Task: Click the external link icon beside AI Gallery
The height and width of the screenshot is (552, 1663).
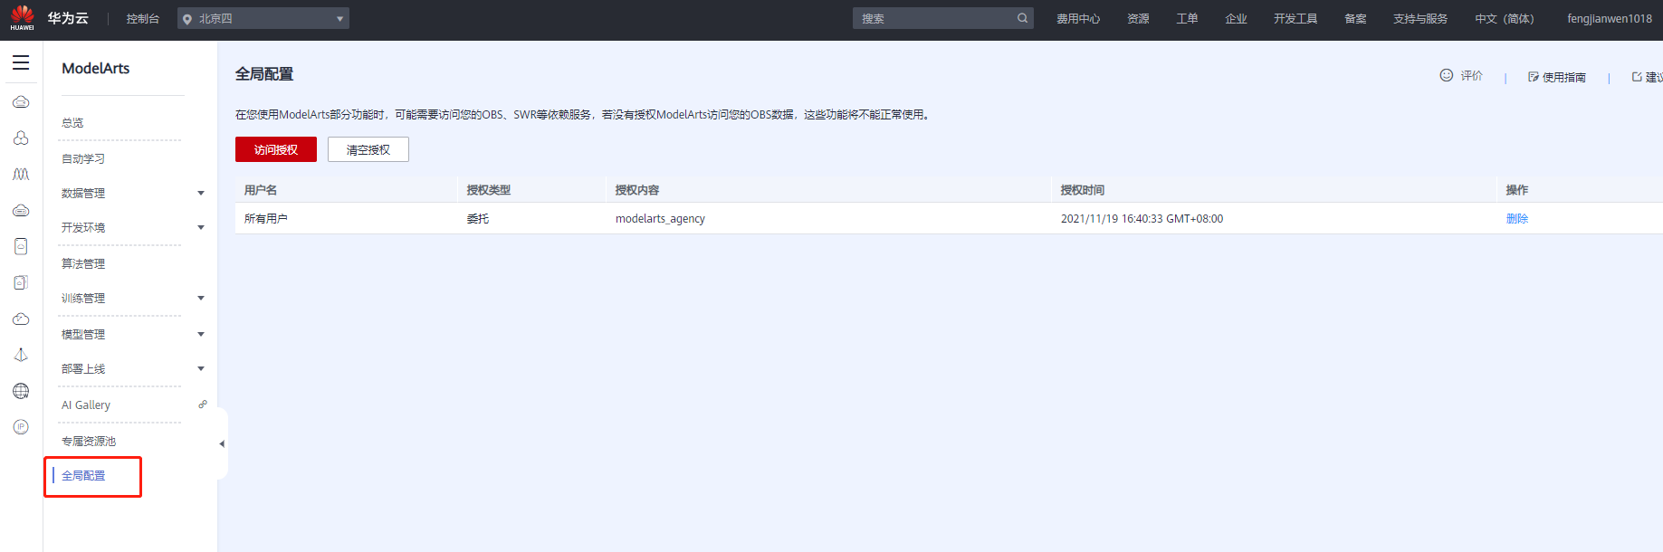Action: coord(203,404)
